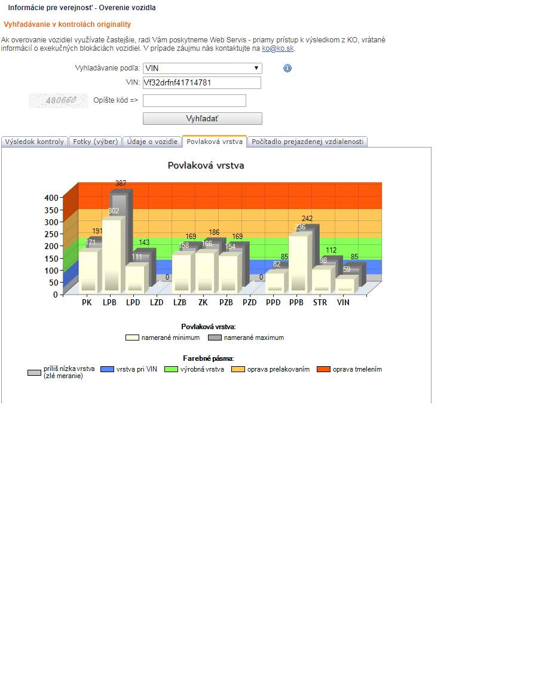557x681 pixels.
Task: Open the Fotky (výber) tab
Action: [95, 142]
